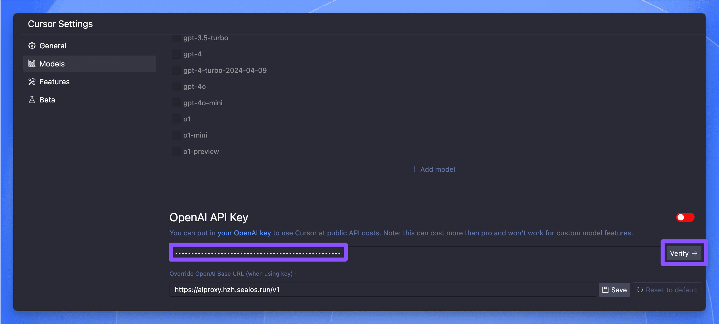The width and height of the screenshot is (719, 324).
Task: Click the Models bar chart icon
Action: click(32, 63)
